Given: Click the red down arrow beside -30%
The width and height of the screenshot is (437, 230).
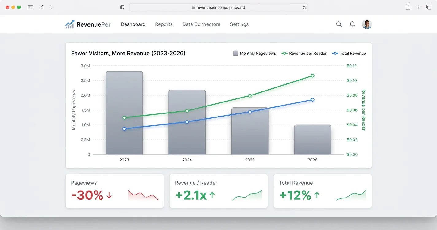Looking at the screenshot, I should pyautogui.click(x=109, y=195).
